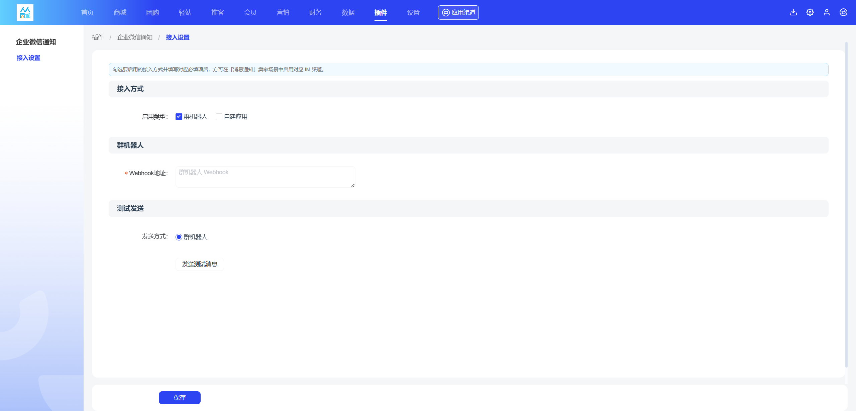Image resolution: width=856 pixels, height=411 pixels.
Task: Open the 团购 menu
Action: tap(152, 12)
